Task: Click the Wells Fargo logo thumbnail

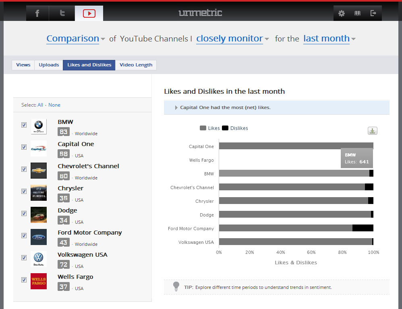Action: (39, 281)
